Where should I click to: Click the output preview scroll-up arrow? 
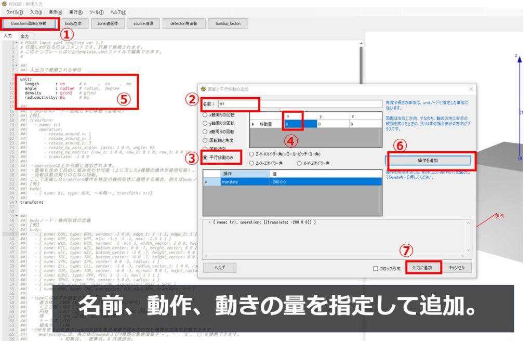click(x=469, y=223)
